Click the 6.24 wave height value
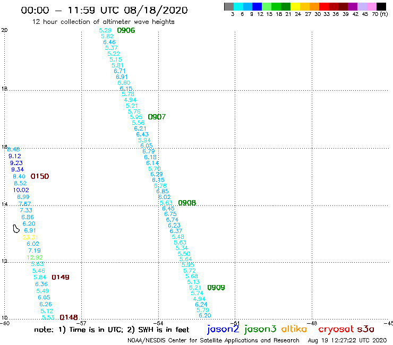The height and width of the screenshot is (345, 393). coord(201,305)
